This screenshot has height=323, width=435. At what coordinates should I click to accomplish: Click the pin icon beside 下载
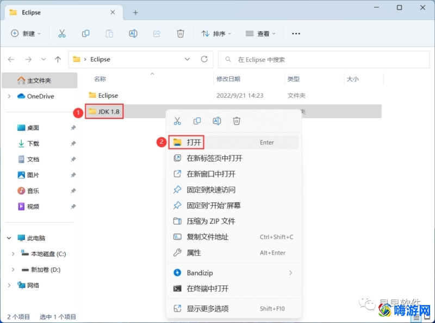[73, 143]
